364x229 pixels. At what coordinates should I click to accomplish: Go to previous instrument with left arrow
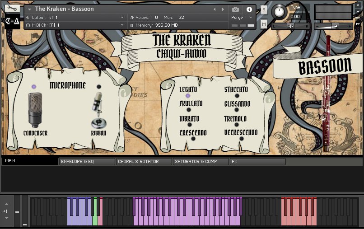coord(215,9)
